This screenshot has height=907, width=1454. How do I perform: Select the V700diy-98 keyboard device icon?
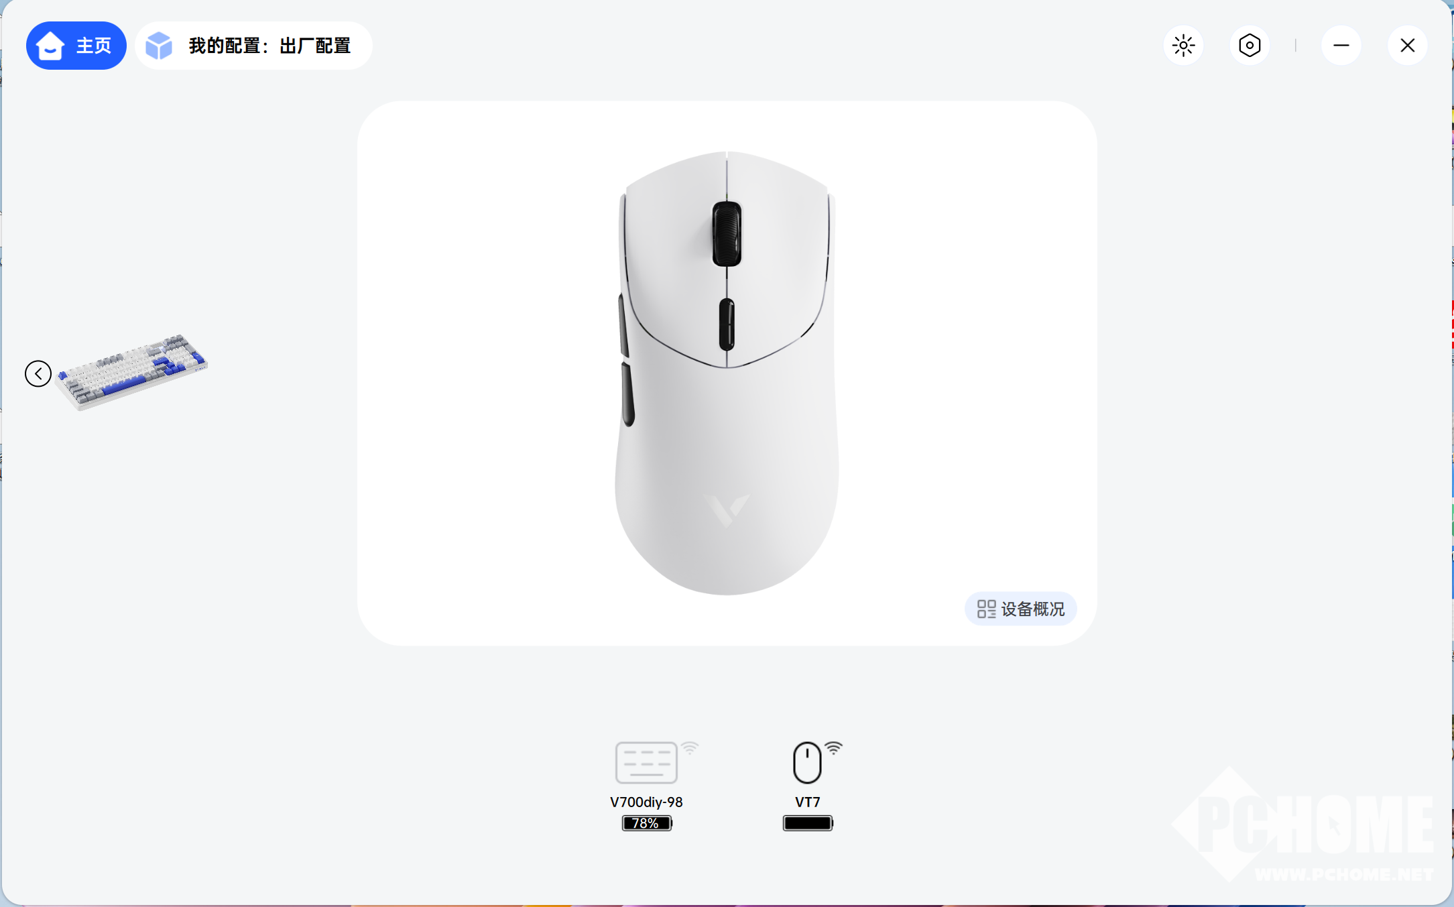(646, 762)
